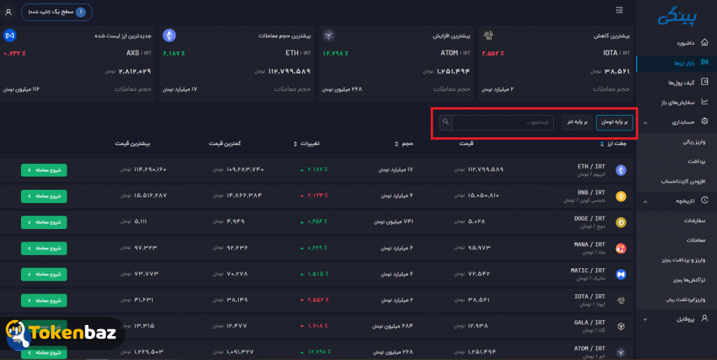Select بازار ارزها in the sidebar
The height and width of the screenshot is (360, 717).
(684, 63)
